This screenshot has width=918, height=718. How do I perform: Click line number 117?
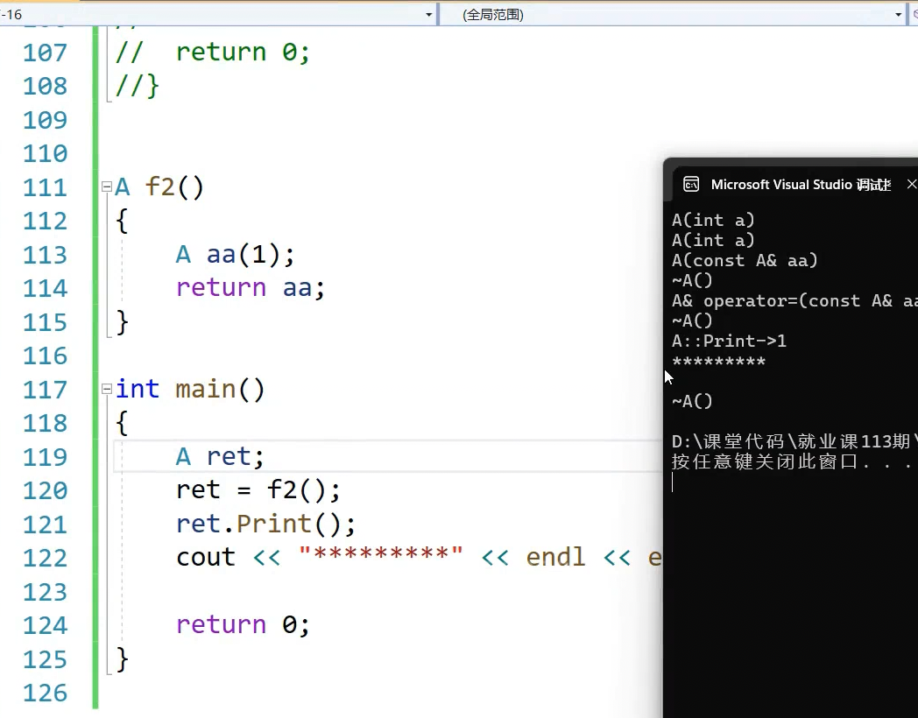click(x=45, y=390)
